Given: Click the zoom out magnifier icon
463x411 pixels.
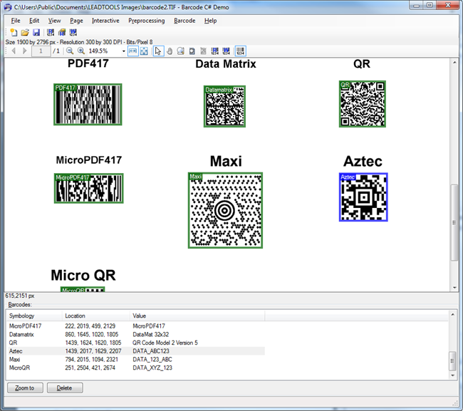Looking at the screenshot, I should [70, 51].
